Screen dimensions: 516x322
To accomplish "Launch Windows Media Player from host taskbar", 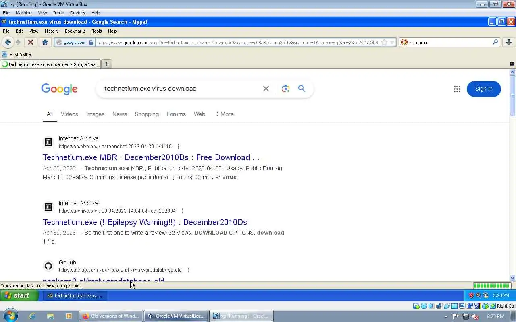I will [x=69, y=316].
